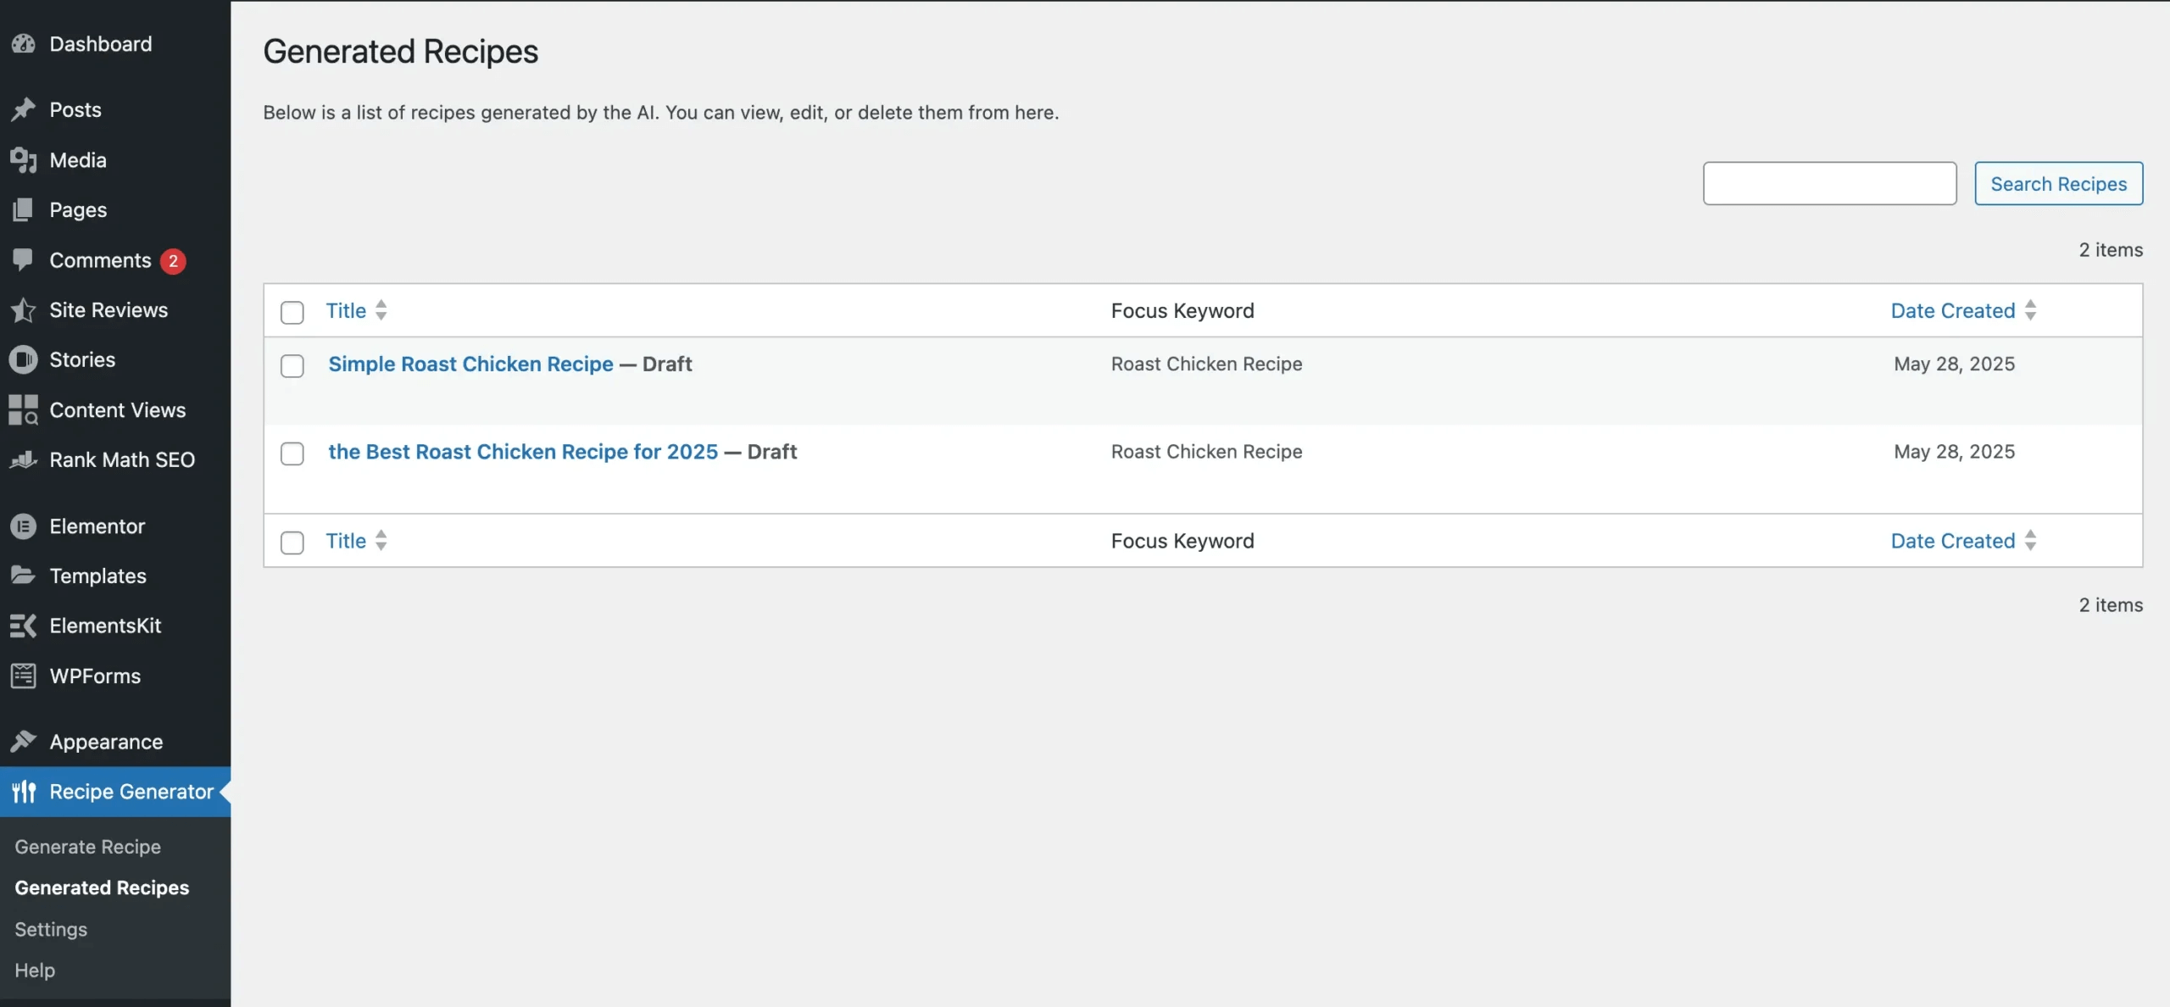
Task: Sort by Date Created using header arrows
Action: [2030, 311]
